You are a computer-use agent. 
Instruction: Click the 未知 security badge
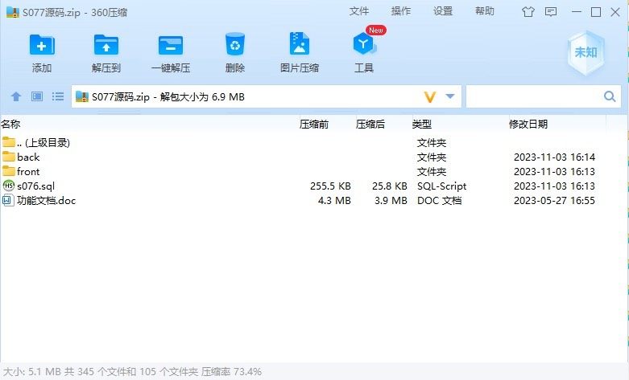(x=586, y=52)
